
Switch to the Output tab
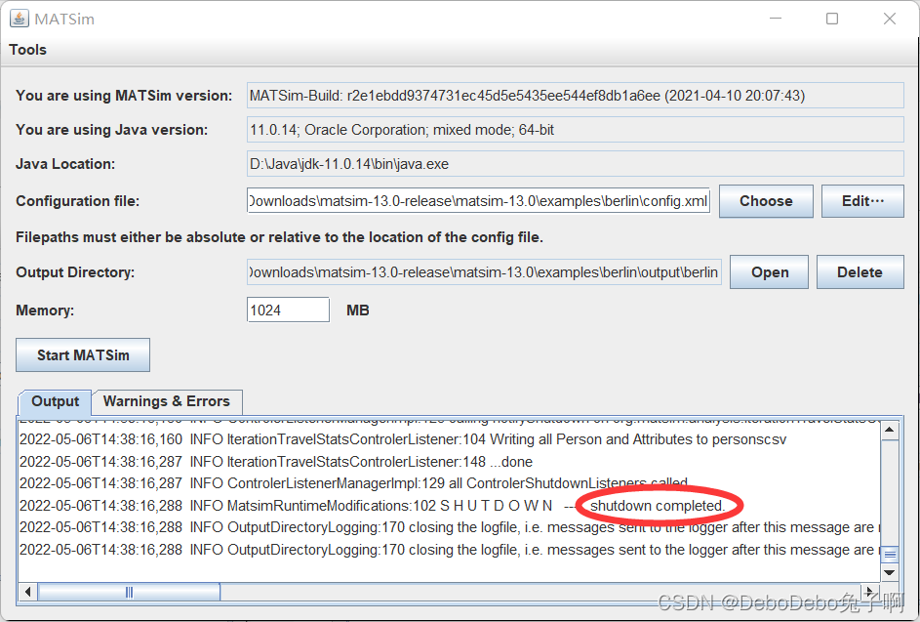coord(56,401)
